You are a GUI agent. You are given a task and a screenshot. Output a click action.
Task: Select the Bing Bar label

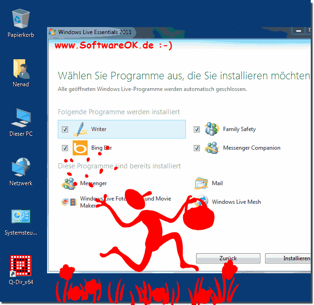(x=102, y=148)
